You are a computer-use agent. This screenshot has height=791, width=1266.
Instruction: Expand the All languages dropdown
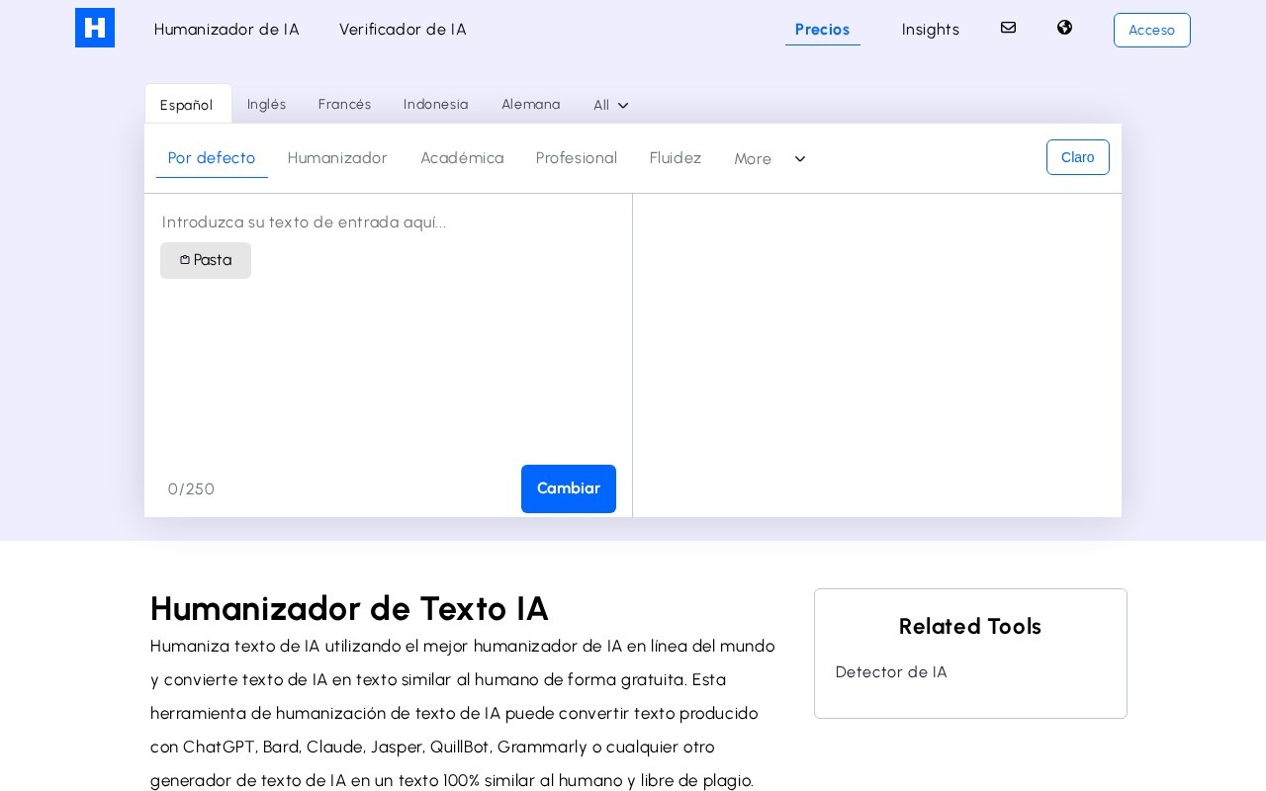611,105
